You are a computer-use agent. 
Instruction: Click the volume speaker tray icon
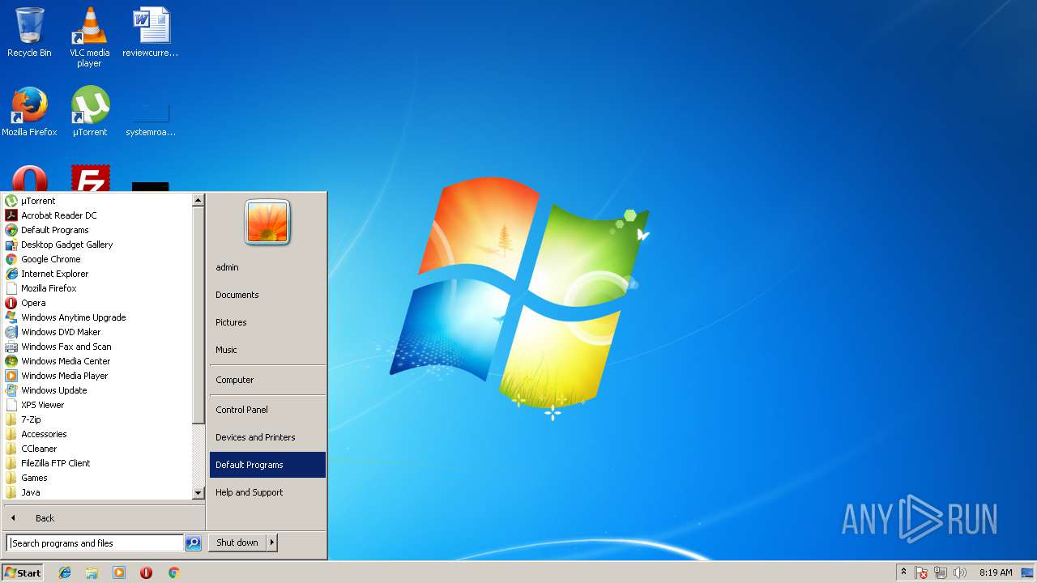960,572
